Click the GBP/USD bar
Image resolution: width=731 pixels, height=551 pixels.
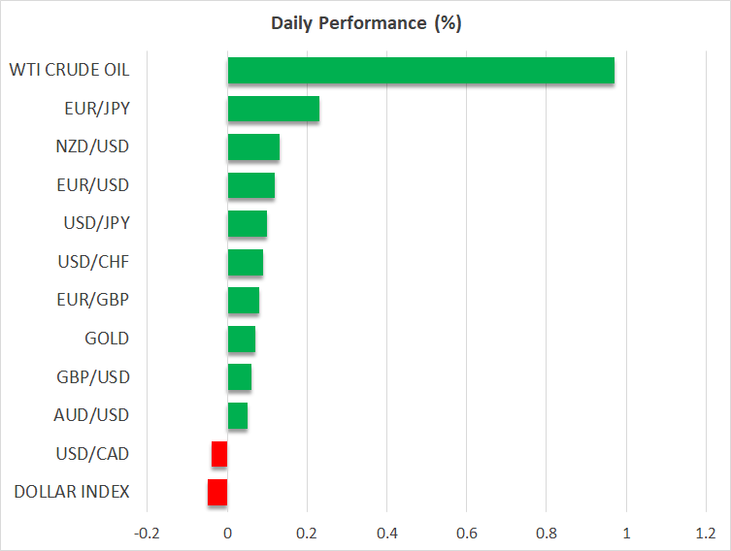(239, 377)
